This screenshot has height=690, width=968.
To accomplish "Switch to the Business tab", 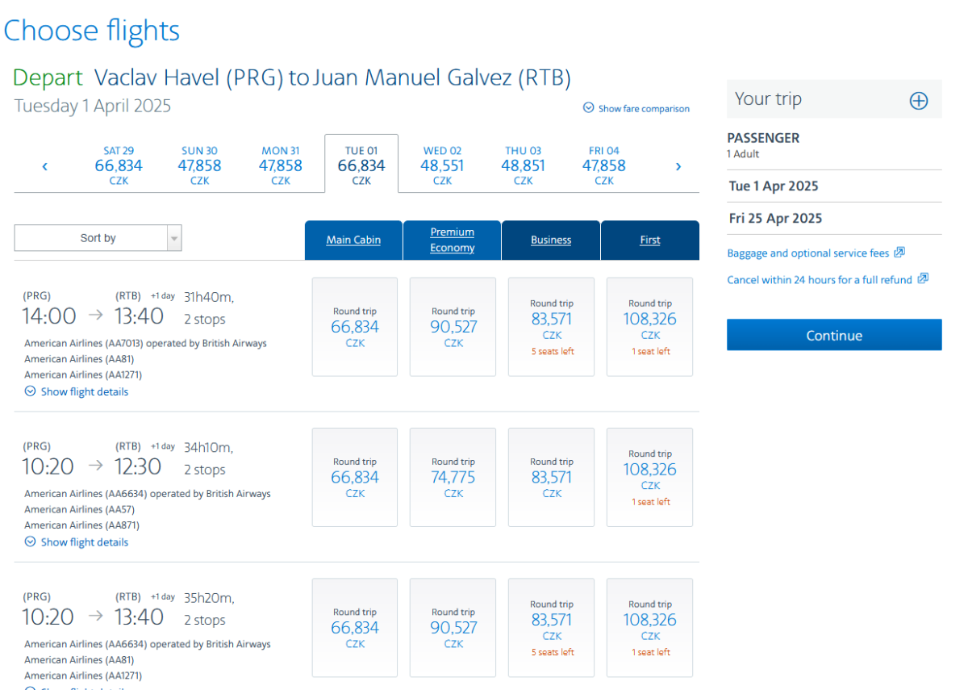I will click(551, 240).
